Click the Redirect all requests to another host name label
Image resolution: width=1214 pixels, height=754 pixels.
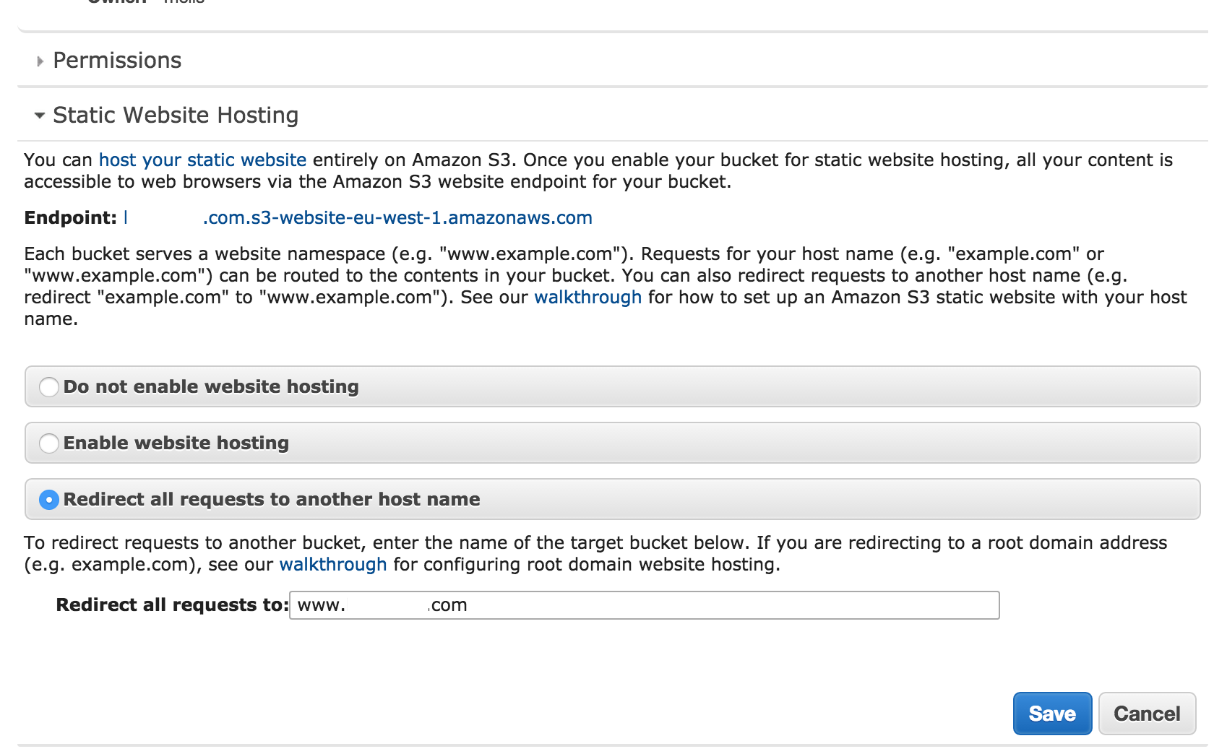click(x=272, y=500)
